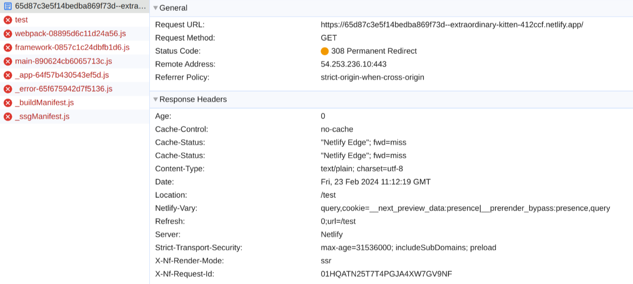This screenshot has width=633, height=284.
Task: Click the error icon beside main-890624cb6065713c.js
Action: (x=8, y=61)
